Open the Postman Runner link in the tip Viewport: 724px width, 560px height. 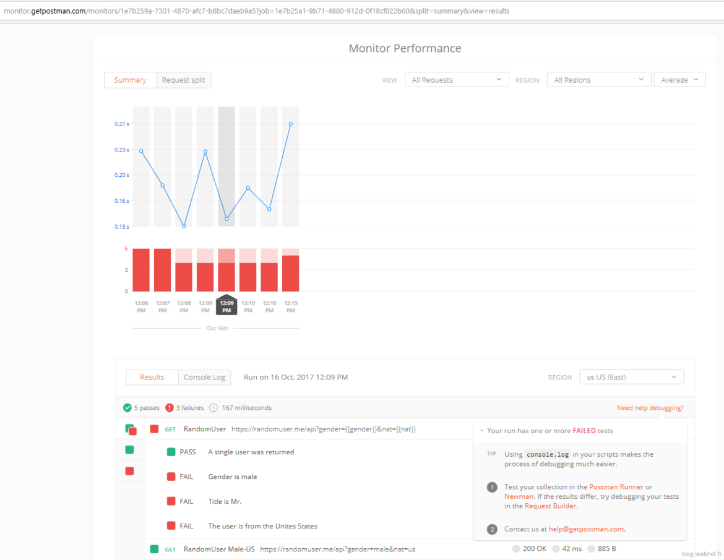coord(616,486)
